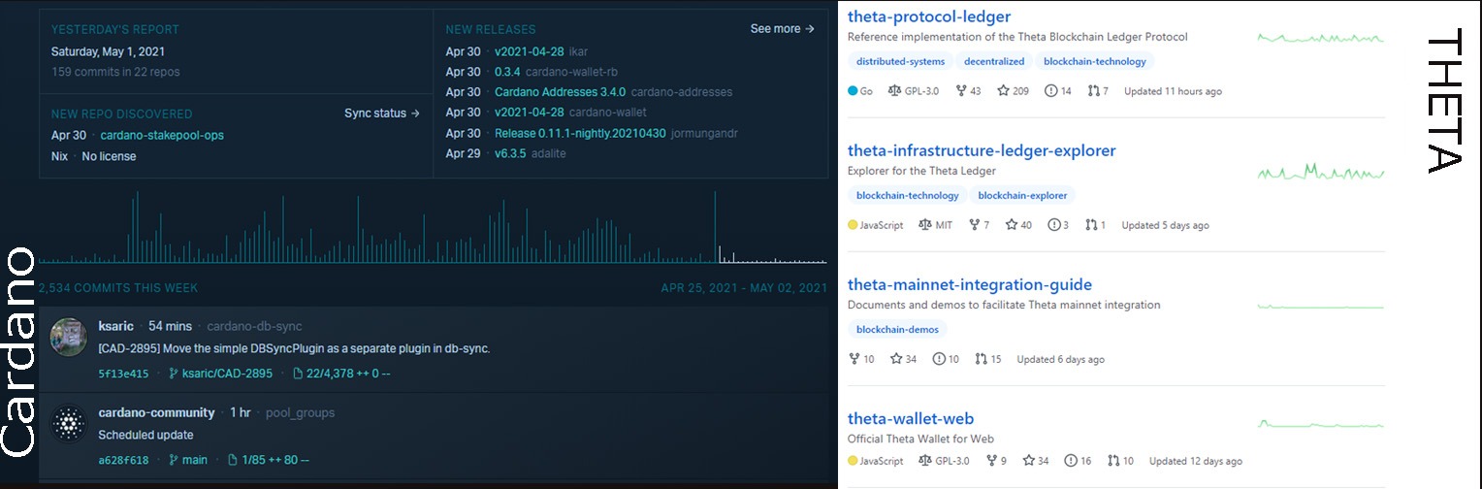Screen dimensions: 1482x489
Task: Click star icon with count 40
Action: (x=1012, y=225)
